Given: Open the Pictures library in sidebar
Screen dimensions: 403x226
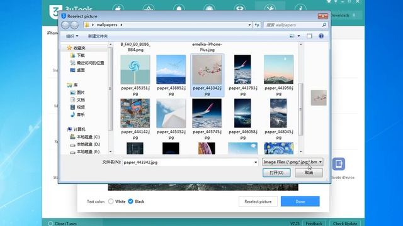Looking at the screenshot, I should pos(77,92).
